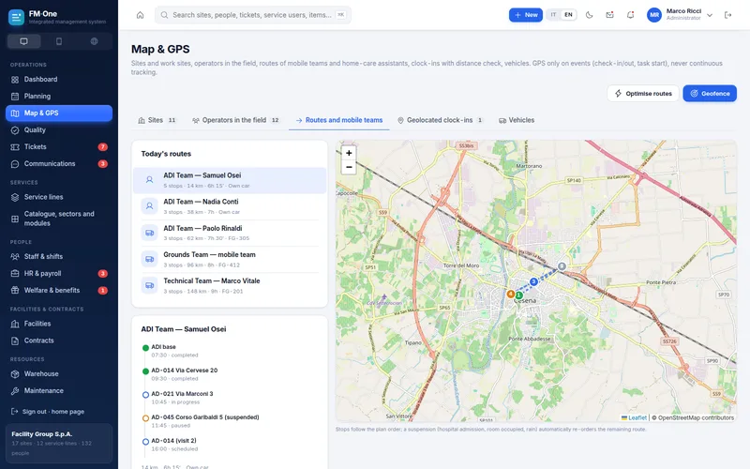Click the Optimise routes button
This screenshot has height=469, width=750.
(x=643, y=93)
